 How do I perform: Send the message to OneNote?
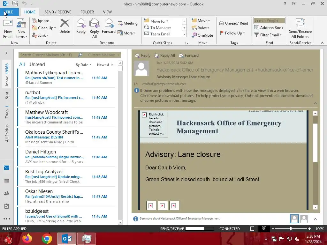tap(202, 35)
